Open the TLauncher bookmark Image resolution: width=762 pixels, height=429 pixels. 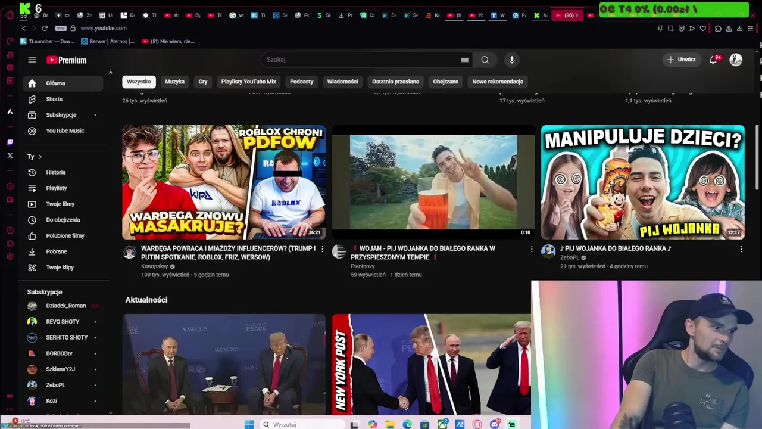click(x=48, y=42)
